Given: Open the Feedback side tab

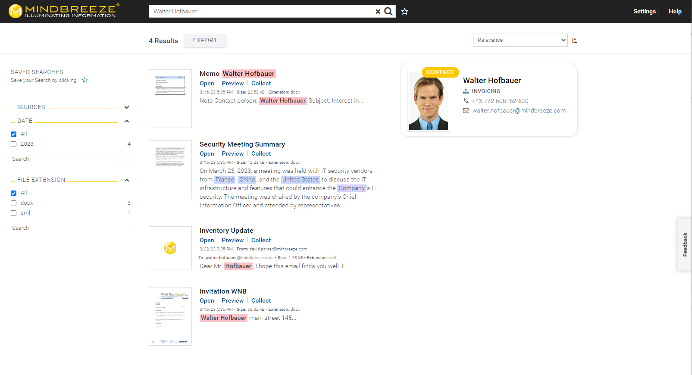Looking at the screenshot, I should click(685, 244).
